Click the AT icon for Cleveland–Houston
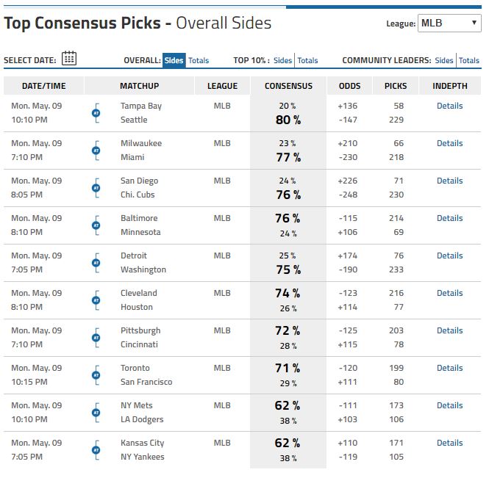Viewport: 489px width, 478px height. 96,300
